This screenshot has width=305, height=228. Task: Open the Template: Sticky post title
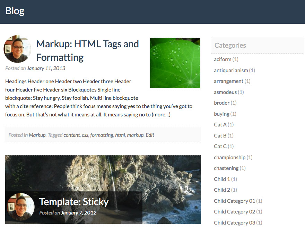74,202
